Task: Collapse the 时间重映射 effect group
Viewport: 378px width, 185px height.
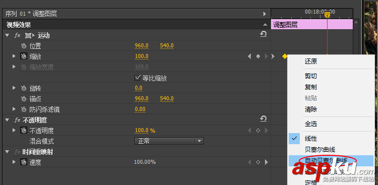Action: (x=7, y=152)
